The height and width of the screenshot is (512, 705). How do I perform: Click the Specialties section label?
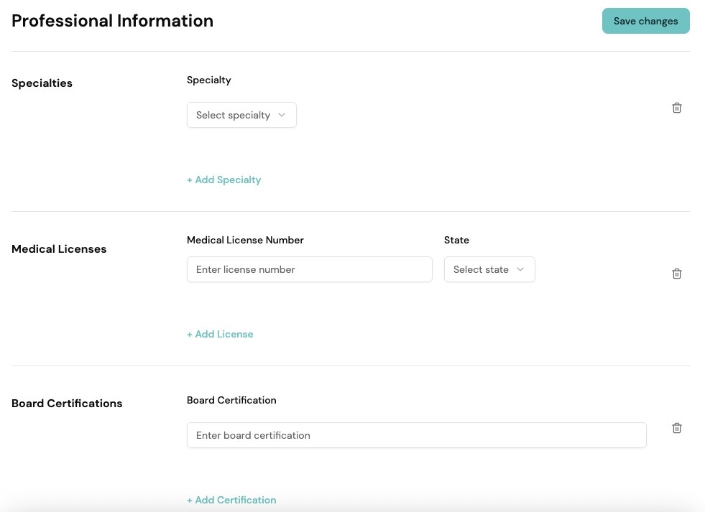tap(42, 83)
